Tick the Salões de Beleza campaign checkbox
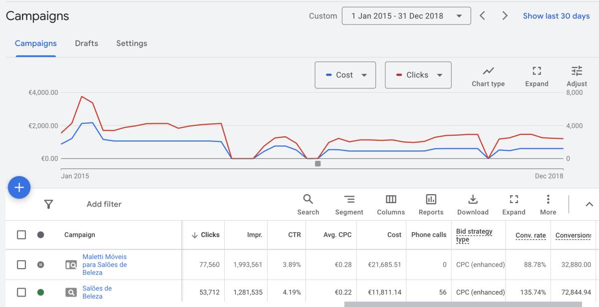This screenshot has width=599, height=307. click(21, 292)
